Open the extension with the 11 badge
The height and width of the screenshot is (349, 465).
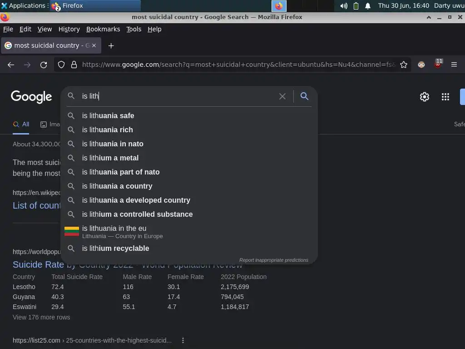pos(438,64)
